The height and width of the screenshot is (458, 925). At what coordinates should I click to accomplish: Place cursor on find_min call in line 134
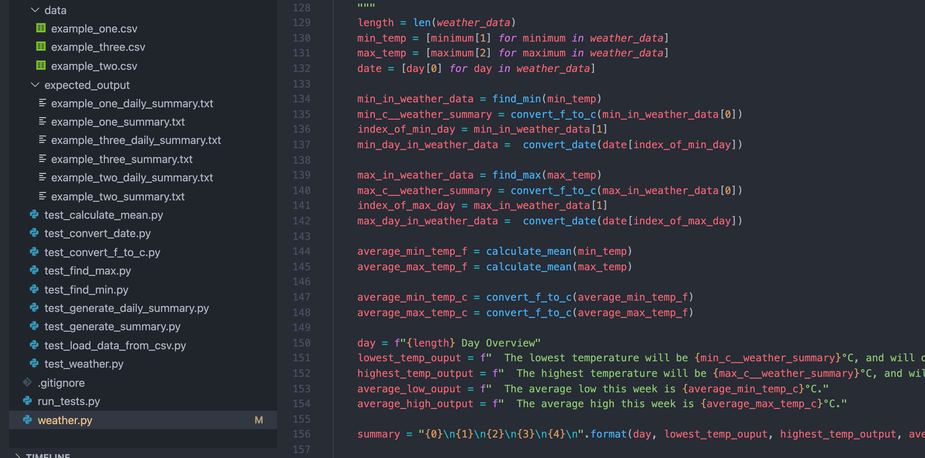516,99
